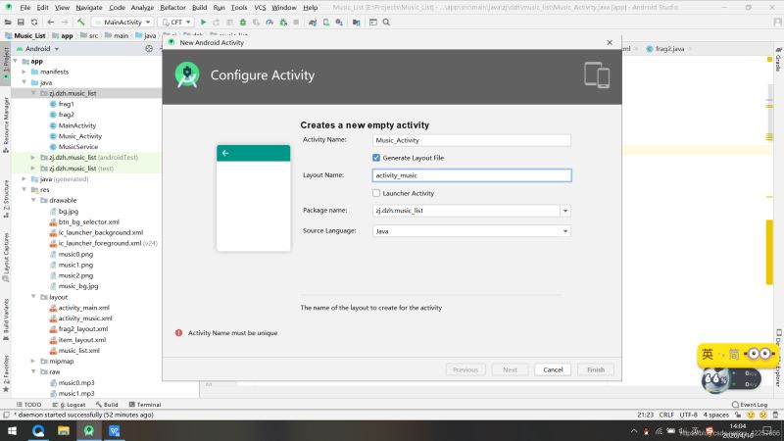
Task: Click the green Run app icon
Action: 202,21
